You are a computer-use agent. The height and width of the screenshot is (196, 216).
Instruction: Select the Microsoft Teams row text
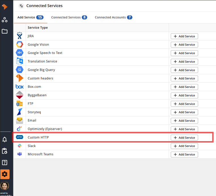coord(40,154)
